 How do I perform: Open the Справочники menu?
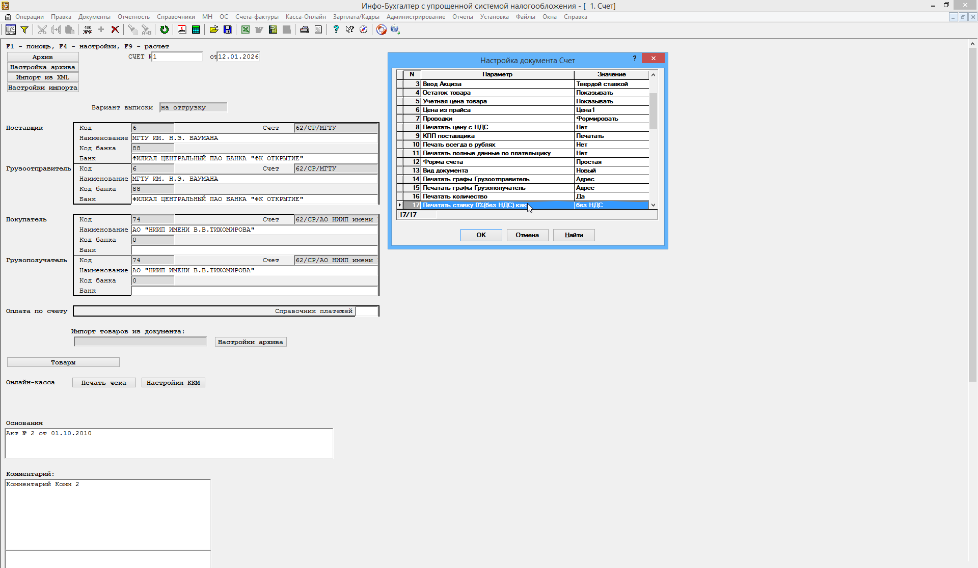[176, 17]
